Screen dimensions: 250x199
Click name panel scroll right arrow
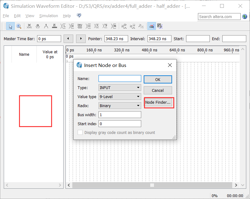pyautogui.click(x=60, y=185)
